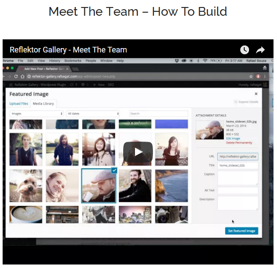Click the browser forward arrow
The width and height of the screenshot is (277, 268).
[x=9, y=77]
